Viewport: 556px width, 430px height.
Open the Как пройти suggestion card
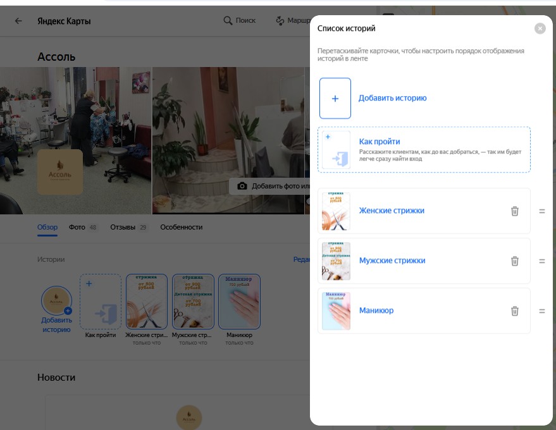(x=424, y=149)
